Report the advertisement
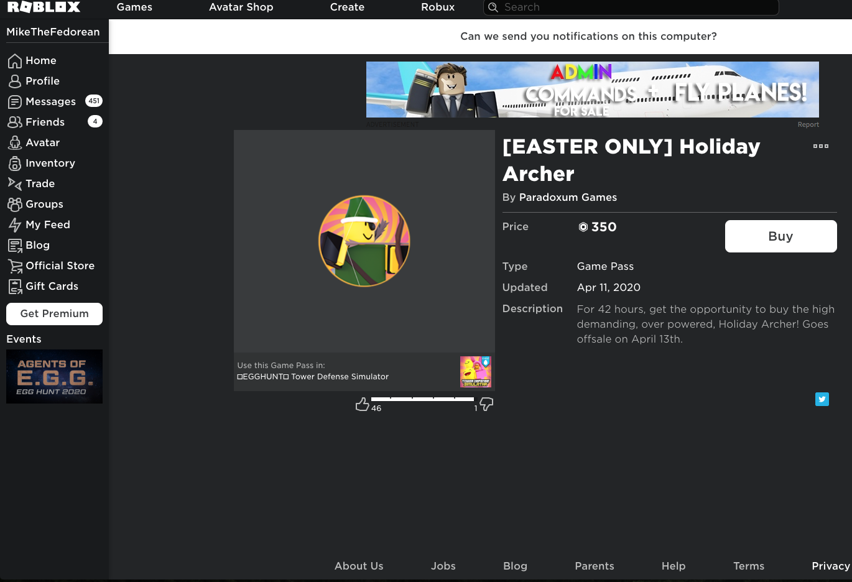Screen dimensions: 852x582 pos(808,124)
